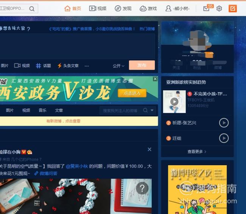
Task: Show more composer options via the ellipsis
Action: (87, 66)
